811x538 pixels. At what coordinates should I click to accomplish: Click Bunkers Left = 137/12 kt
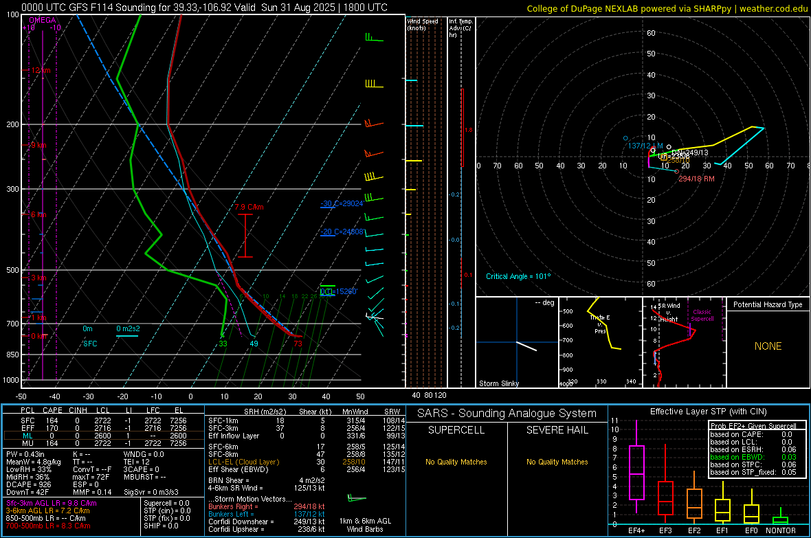click(267, 514)
